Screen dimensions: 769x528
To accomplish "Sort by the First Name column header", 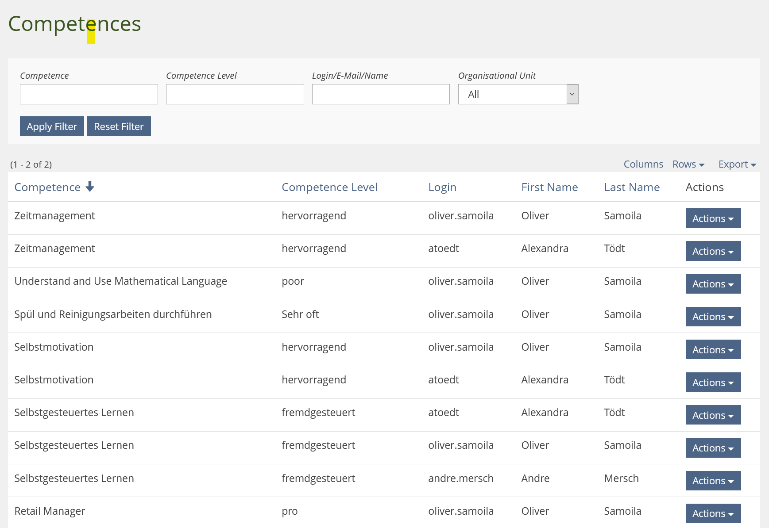I will 549,187.
